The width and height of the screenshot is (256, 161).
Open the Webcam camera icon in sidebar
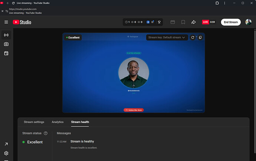coord(6,44)
